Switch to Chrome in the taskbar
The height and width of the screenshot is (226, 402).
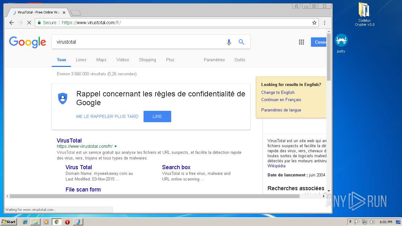coord(57,222)
